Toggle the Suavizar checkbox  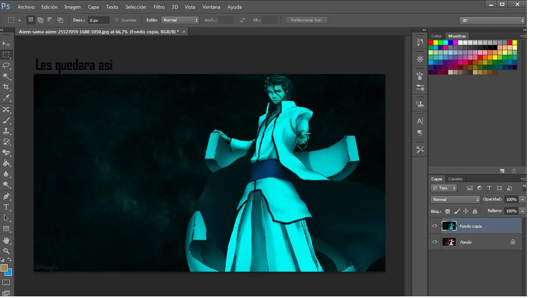[x=116, y=20]
